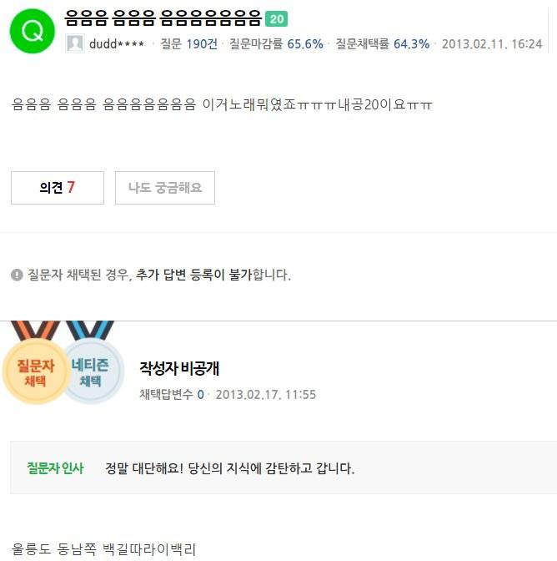This screenshot has height=561, width=557.
Task: Click the green Q question icon
Action: pyautogui.click(x=33, y=31)
